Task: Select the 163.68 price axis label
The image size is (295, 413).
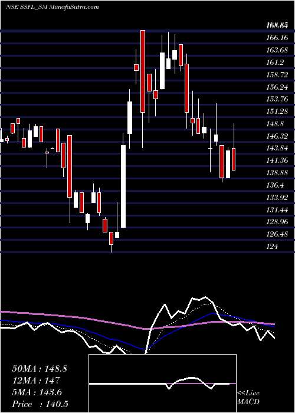Action: (x=277, y=50)
